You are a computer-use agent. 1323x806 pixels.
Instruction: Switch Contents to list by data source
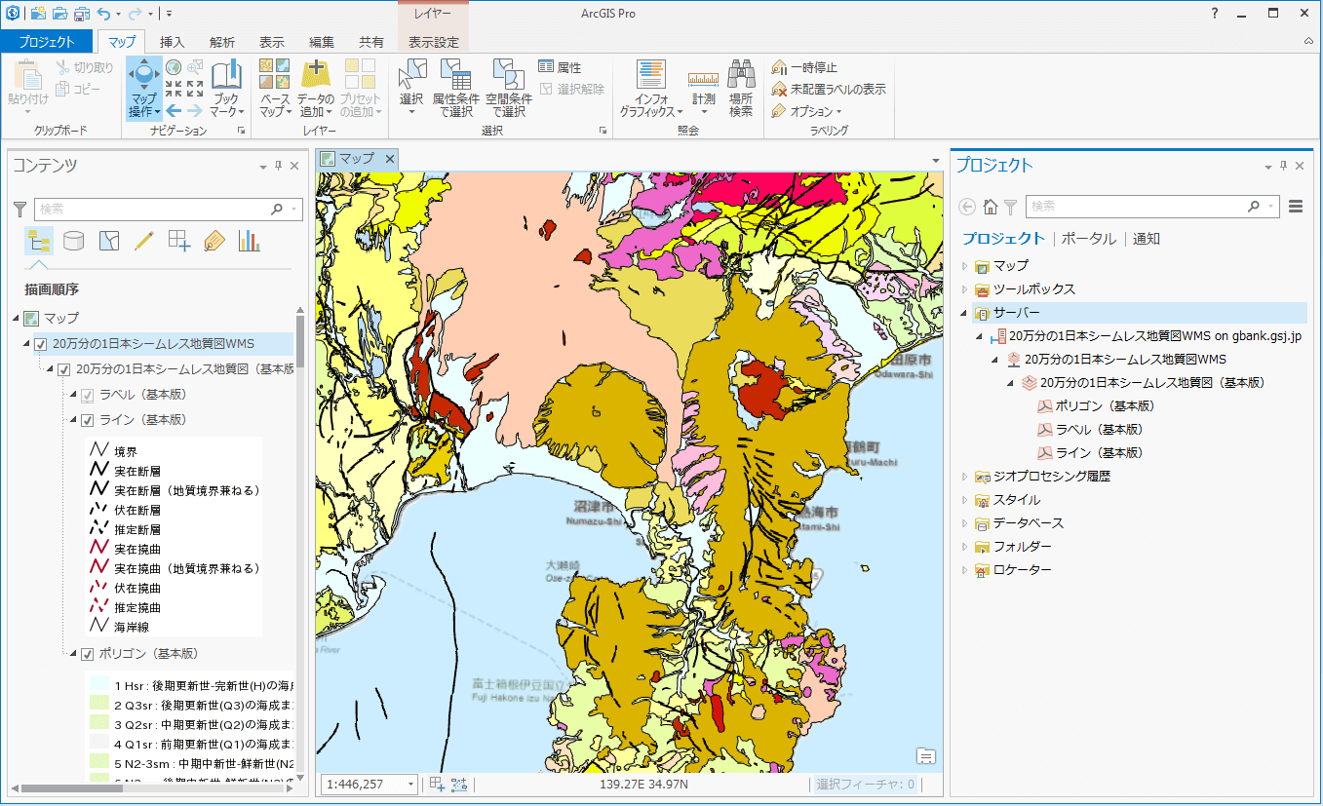(x=74, y=240)
